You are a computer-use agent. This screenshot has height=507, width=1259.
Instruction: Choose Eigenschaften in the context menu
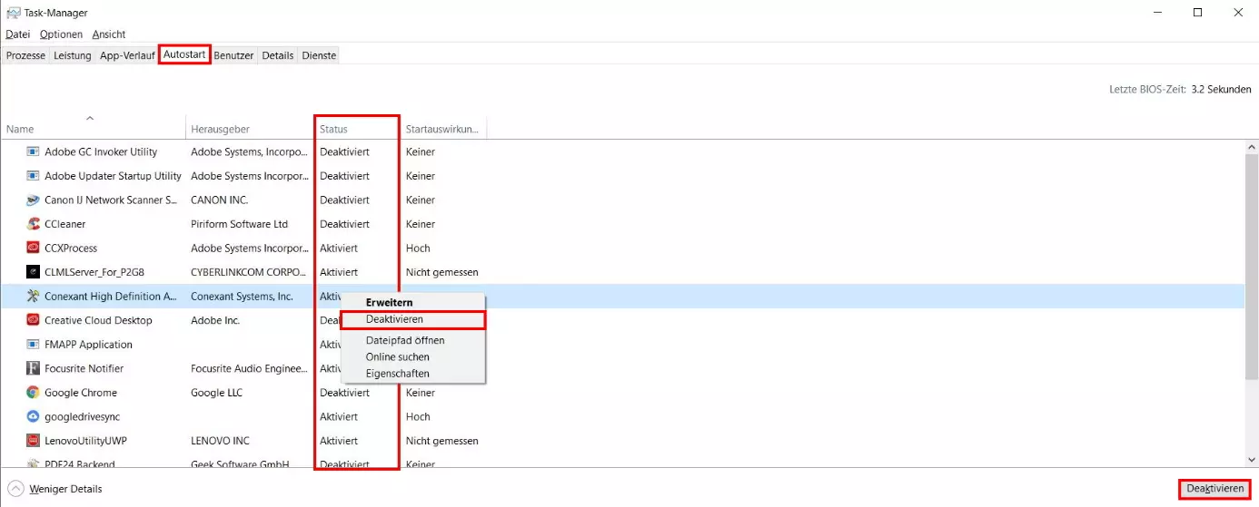tap(413, 374)
